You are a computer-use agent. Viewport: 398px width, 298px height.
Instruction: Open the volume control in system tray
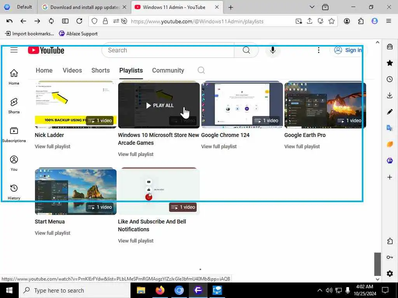329,290
